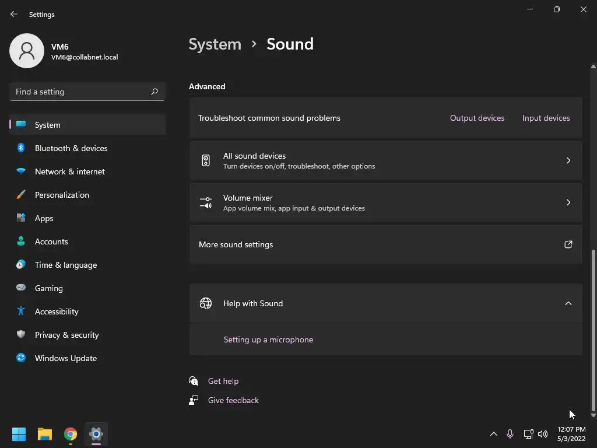Open All sound devices chevron
597x448 pixels.
click(x=568, y=160)
